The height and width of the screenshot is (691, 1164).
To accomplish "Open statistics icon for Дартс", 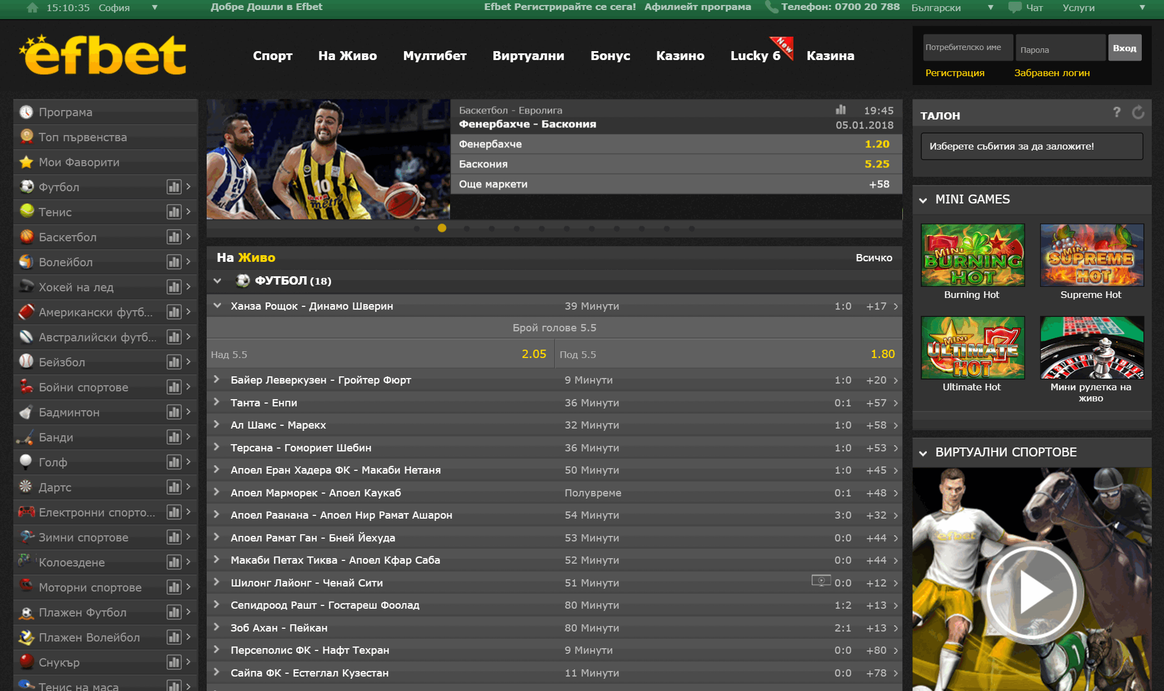I will (174, 488).
